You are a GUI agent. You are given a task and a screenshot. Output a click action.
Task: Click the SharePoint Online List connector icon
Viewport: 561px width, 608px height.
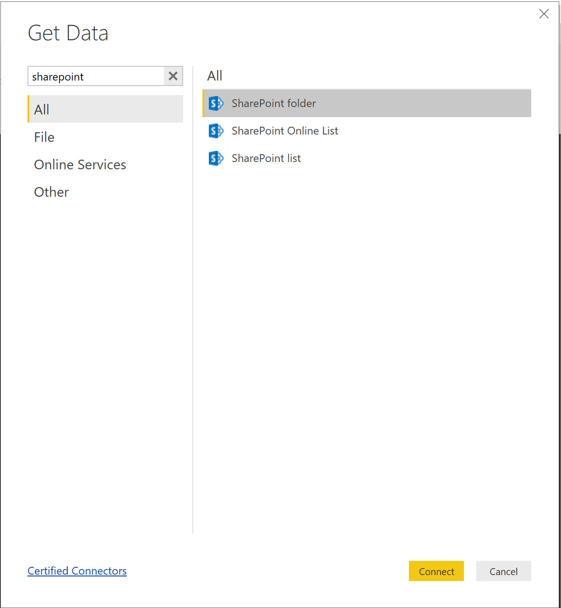tap(216, 131)
